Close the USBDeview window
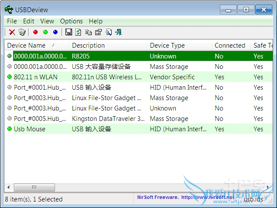Screen dimensions: 277x208 (264, 10)
